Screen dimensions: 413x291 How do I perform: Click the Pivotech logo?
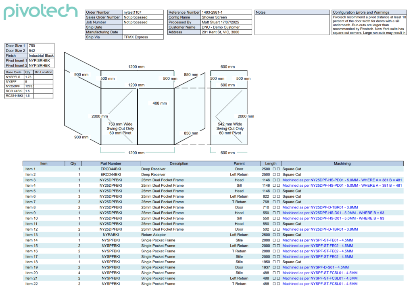[40, 12]
